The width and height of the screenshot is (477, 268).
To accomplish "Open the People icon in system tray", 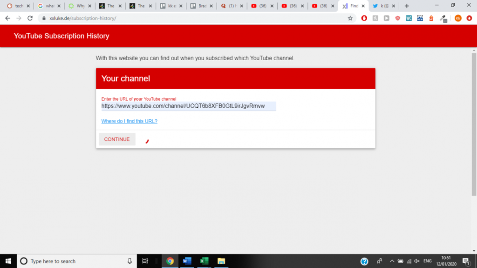I will click(x=379, y=261).
